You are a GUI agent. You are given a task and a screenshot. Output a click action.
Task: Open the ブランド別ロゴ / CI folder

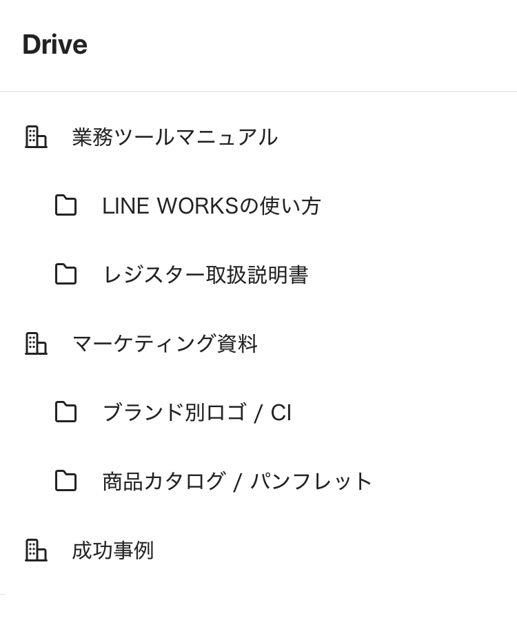196,413
